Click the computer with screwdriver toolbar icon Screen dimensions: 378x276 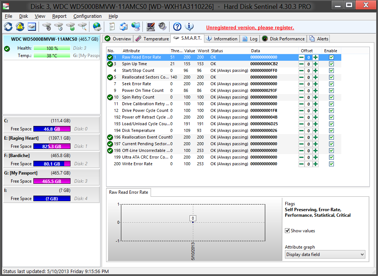point(151,27)
